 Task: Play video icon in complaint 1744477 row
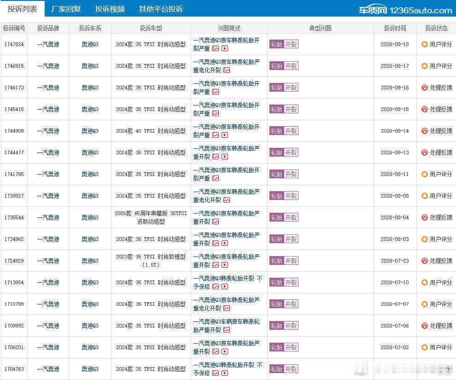coord(225,157)
